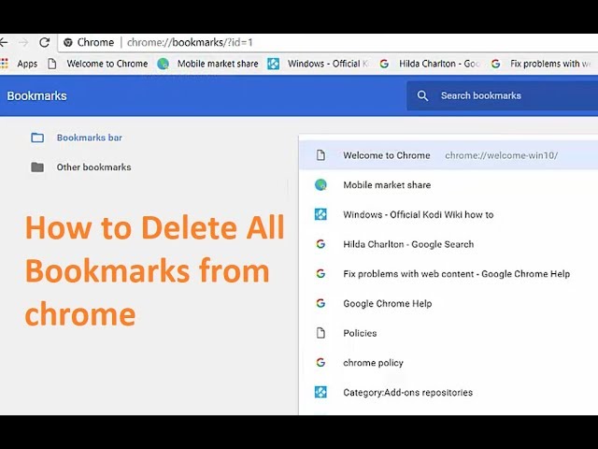
Task: Click the address bar showing chrome://bookmarks
Action: click(280, 42)
